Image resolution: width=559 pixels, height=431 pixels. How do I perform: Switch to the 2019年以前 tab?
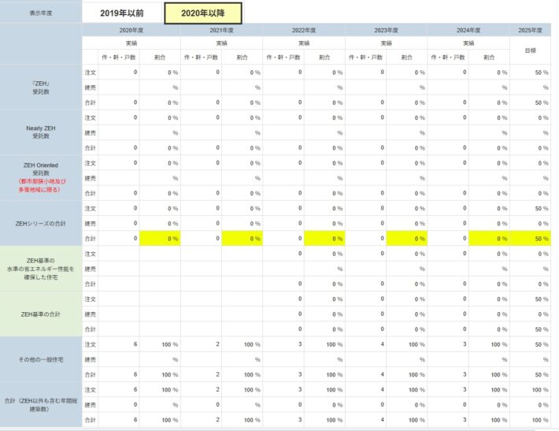pos(122,13)
